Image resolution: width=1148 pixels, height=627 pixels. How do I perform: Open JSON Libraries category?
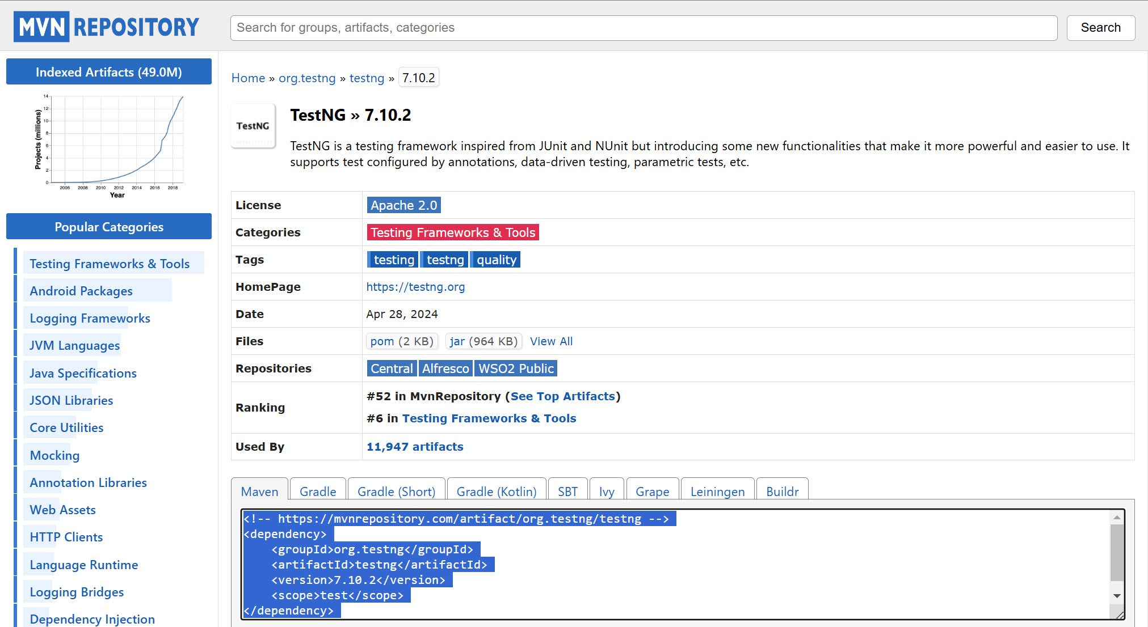[x=72, y=400]
